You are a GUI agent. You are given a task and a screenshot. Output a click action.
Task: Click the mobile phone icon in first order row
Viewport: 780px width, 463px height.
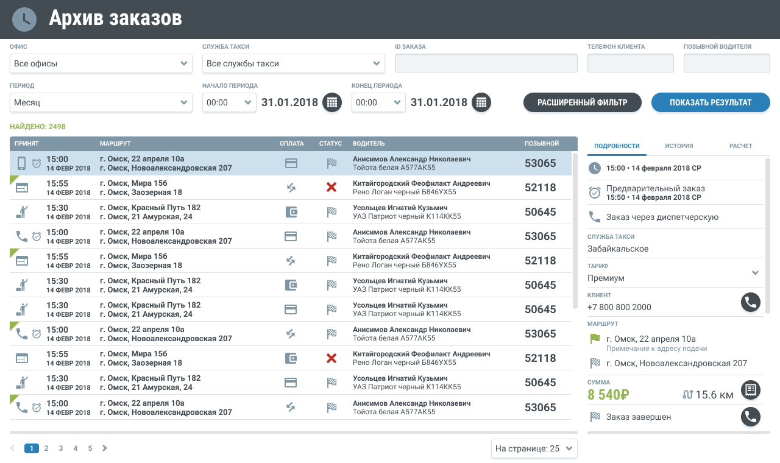pos(21,163)
